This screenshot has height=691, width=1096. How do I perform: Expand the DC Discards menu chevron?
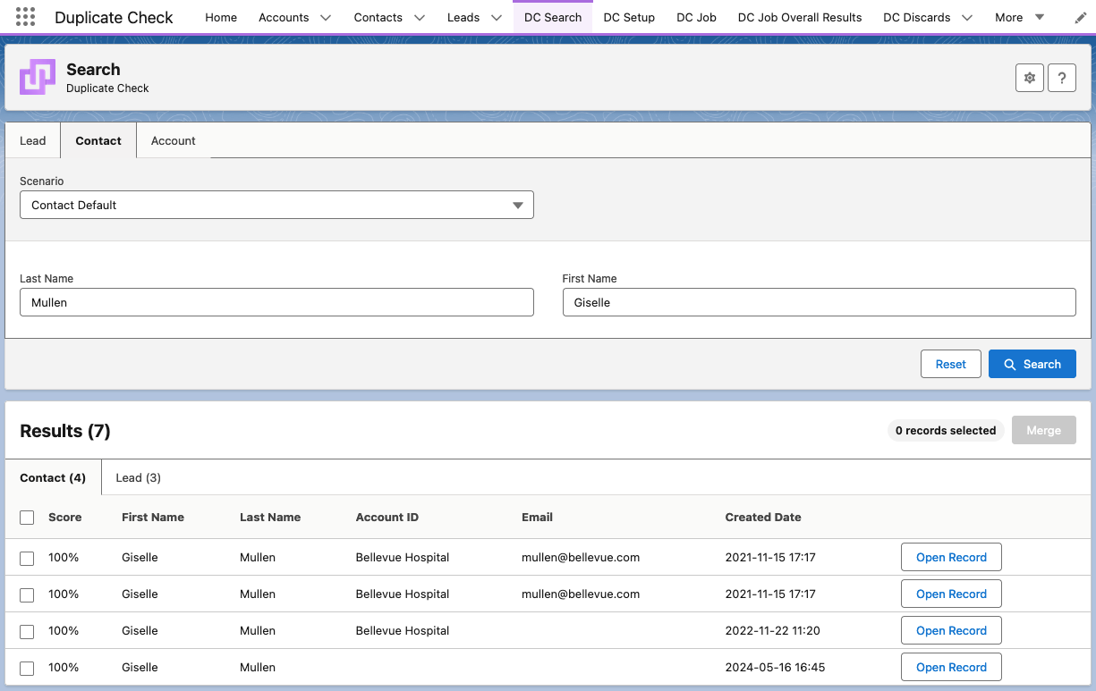click(967, 17)
